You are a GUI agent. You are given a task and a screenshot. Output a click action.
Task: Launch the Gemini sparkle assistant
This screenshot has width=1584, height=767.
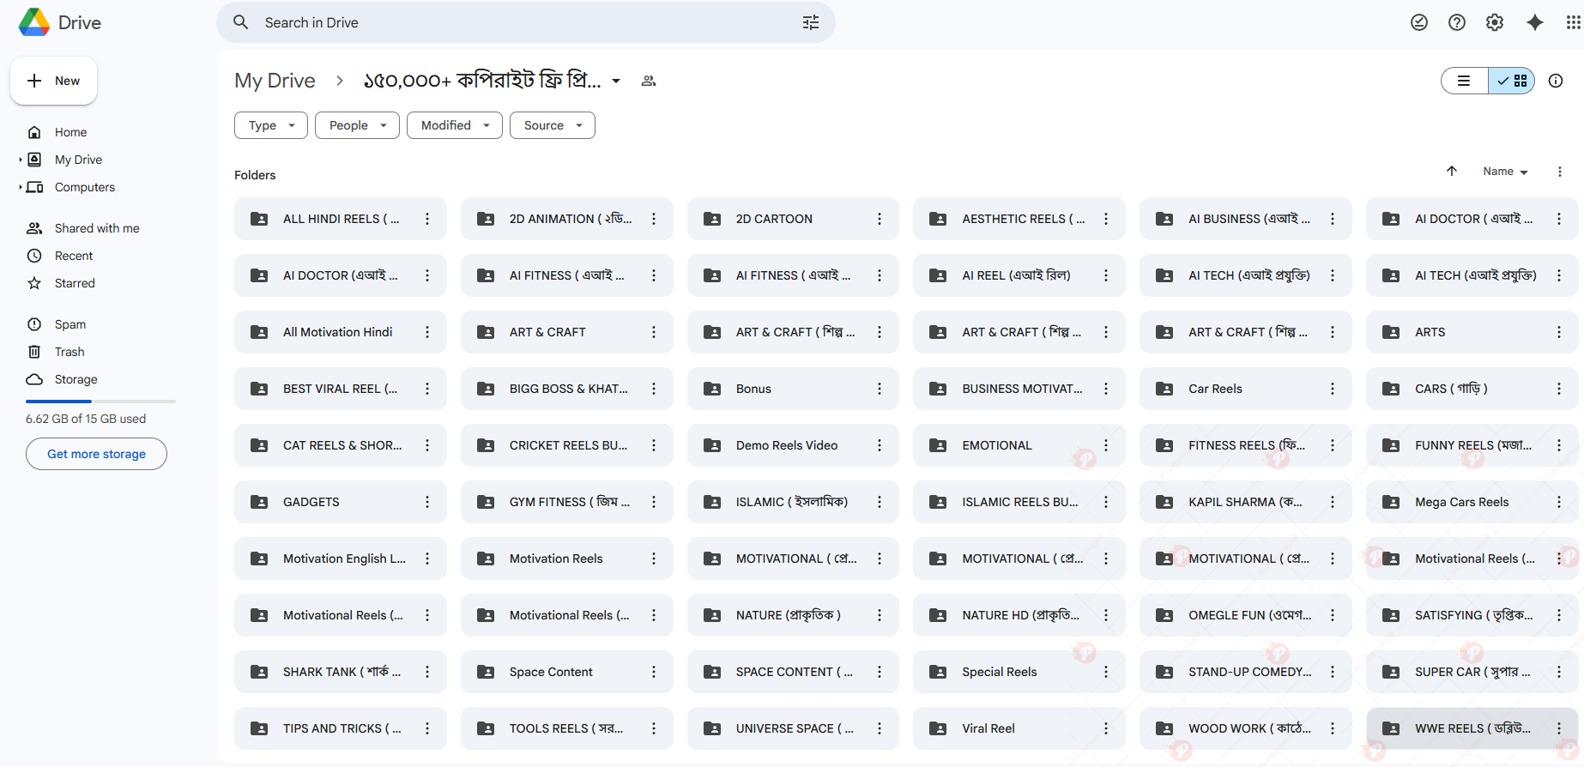[1535, 22]
